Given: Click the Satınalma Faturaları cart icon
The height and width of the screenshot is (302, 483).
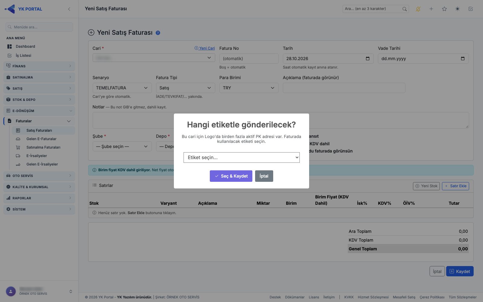Looking at the screenshot, I should click(18, 147).
